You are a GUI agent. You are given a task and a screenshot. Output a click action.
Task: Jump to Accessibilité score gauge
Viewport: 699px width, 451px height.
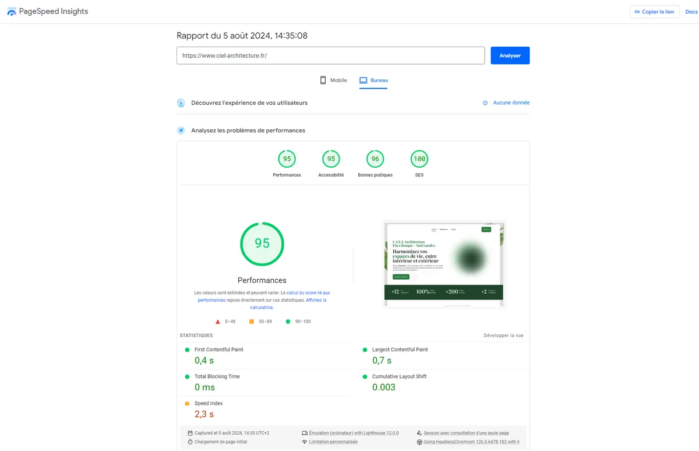331,158
